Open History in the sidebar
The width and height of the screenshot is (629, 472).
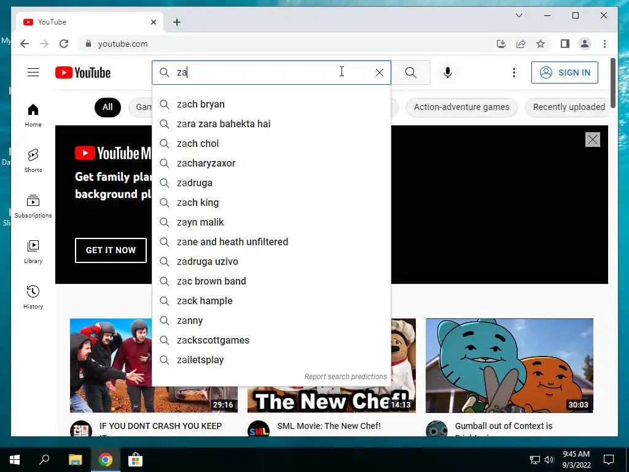(33, 297)
